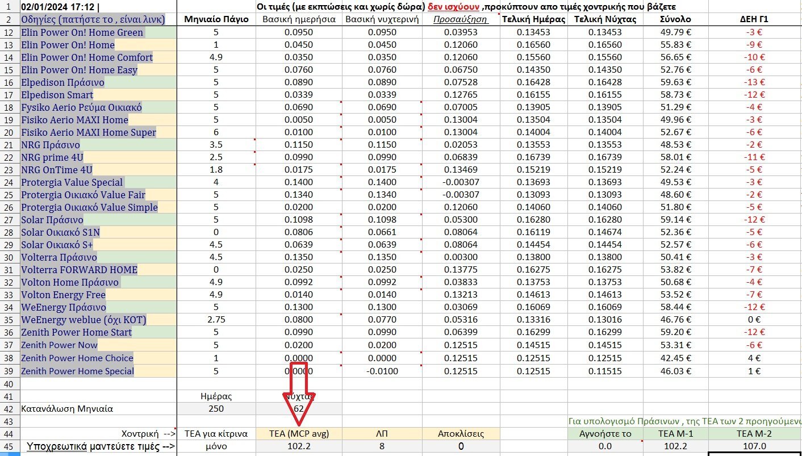Click the Βασική ημερήσια column header cell
The image size is (802, 456).
coord(299,19)
